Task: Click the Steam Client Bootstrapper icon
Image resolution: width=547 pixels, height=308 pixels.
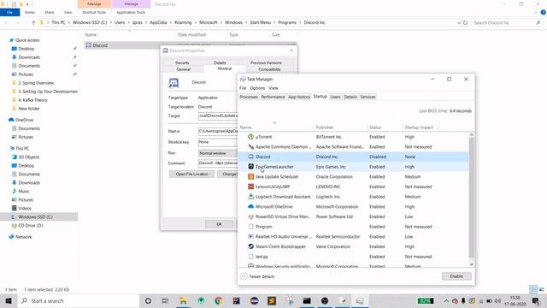Action: point(250,246)
